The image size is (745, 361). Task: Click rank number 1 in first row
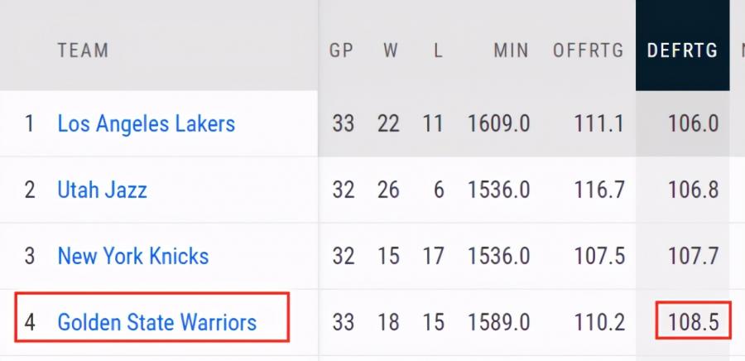[30, 124]
